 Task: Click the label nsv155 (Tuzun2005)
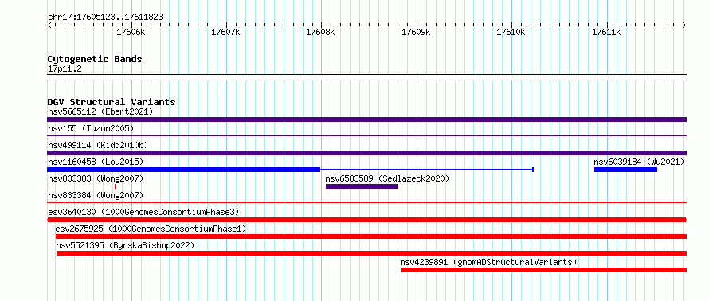[91, 128]
